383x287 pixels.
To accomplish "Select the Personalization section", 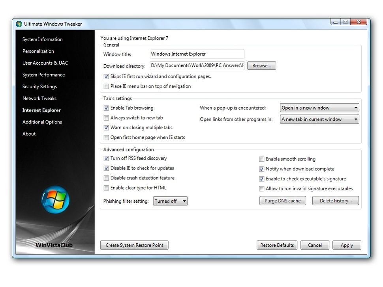I will coord(38,51).
